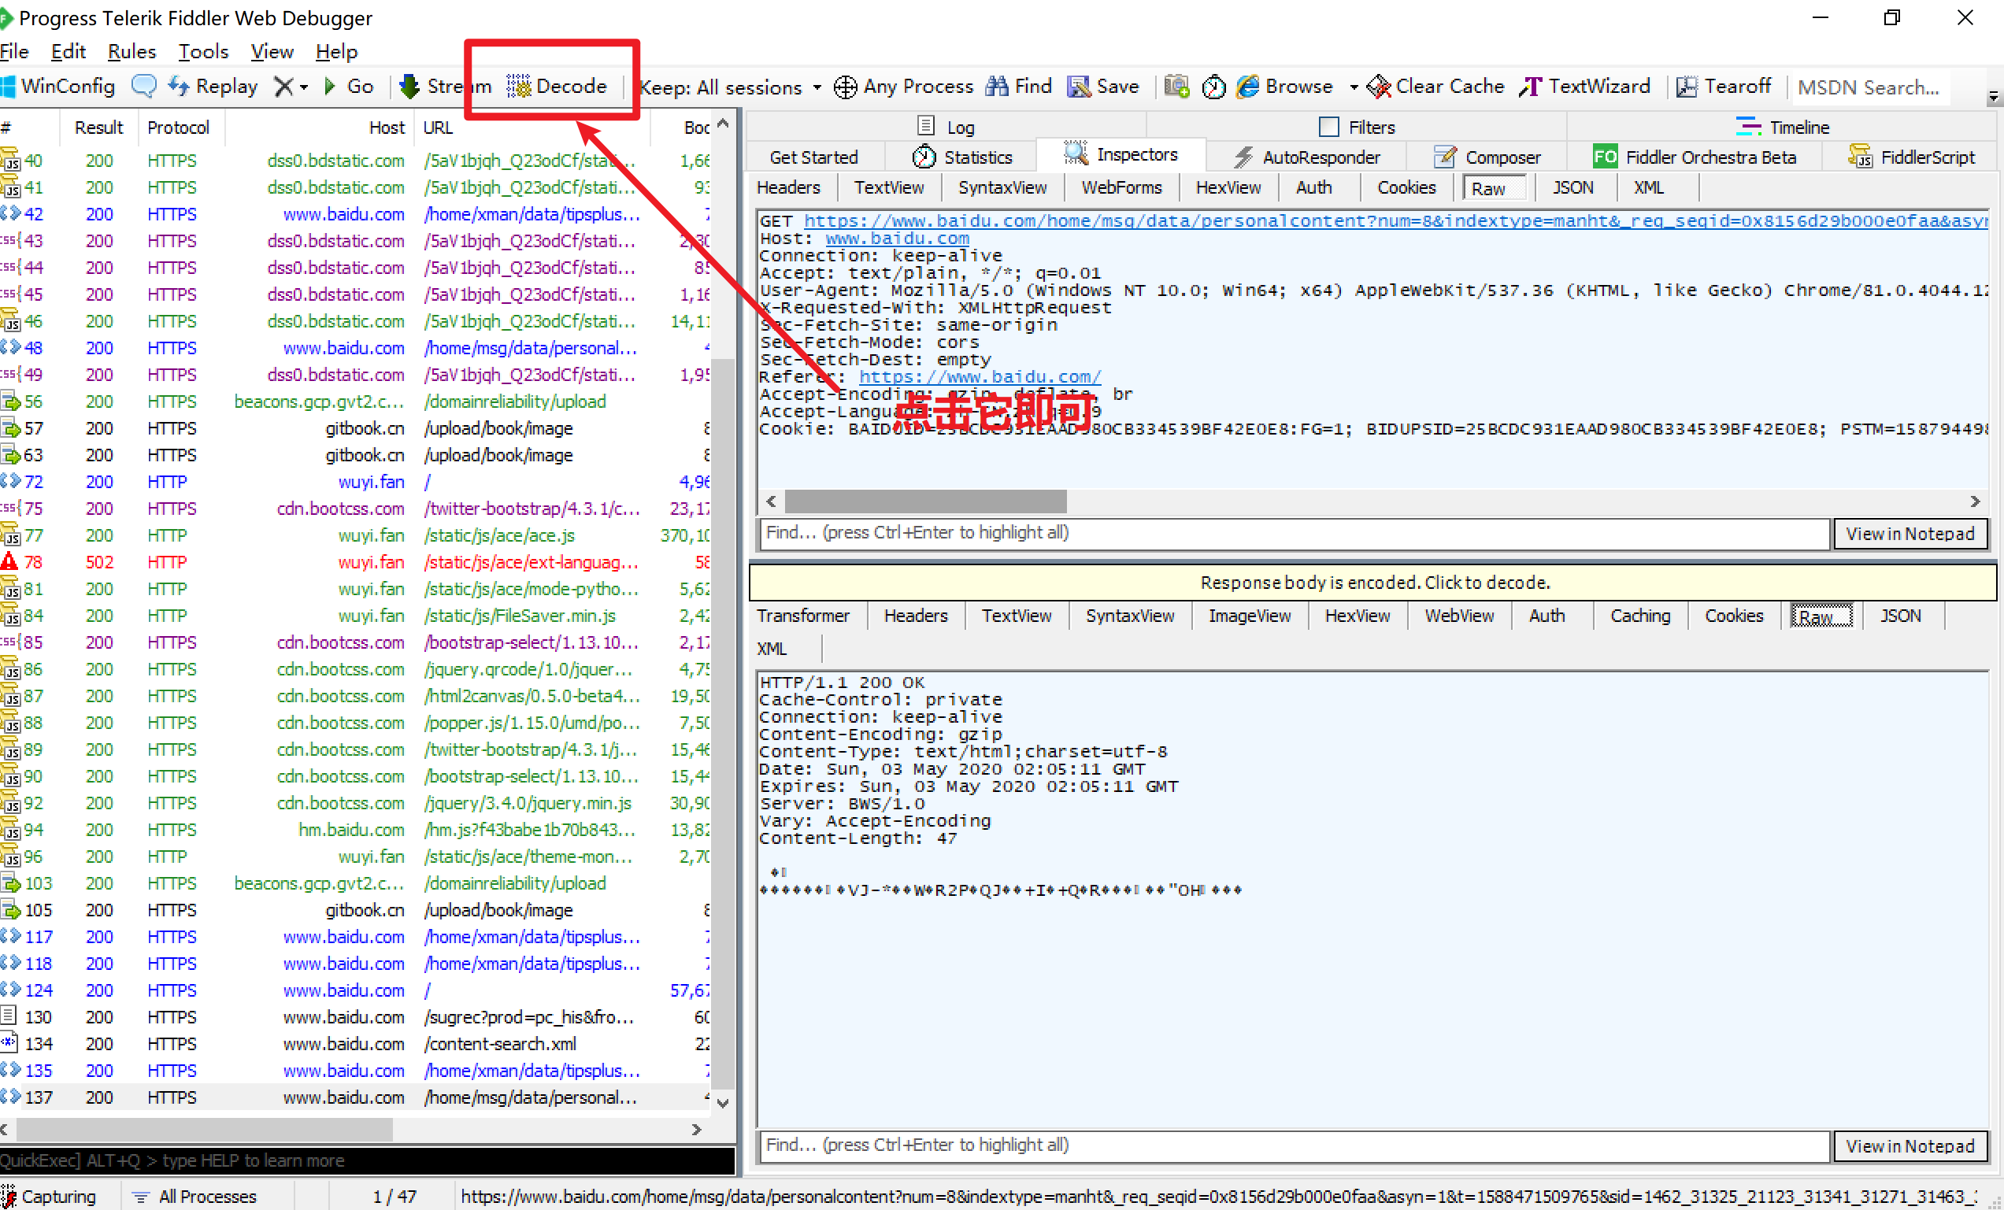Click response pane View in Notepad button
This screenshot has width=2004, height=1210.
click(x=1909, y=1145)
